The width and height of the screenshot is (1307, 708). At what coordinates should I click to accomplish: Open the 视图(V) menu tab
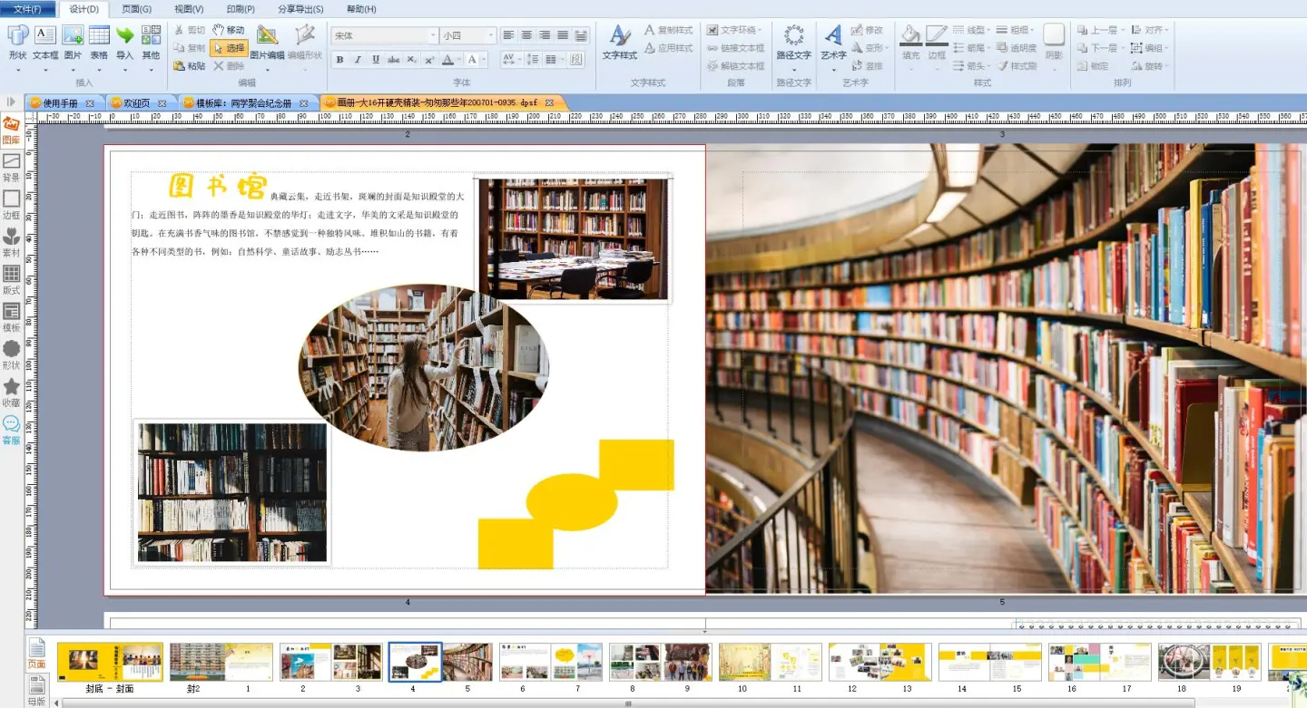tap(188, 9)
